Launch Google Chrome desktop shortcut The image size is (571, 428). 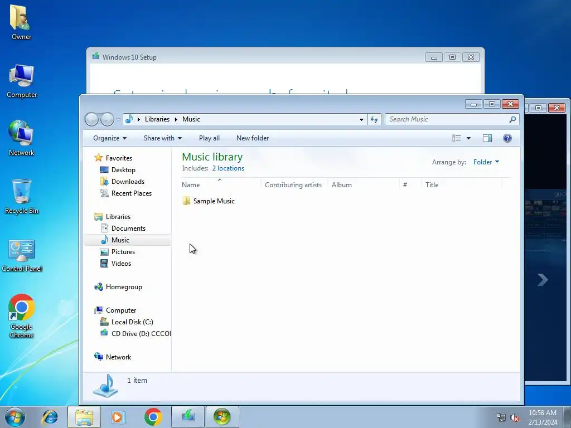pyautogui.click(x=22, y=316)
